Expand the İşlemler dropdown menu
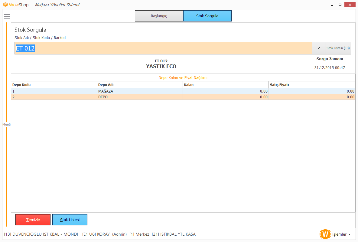358x242 pixels. [341, 234]
